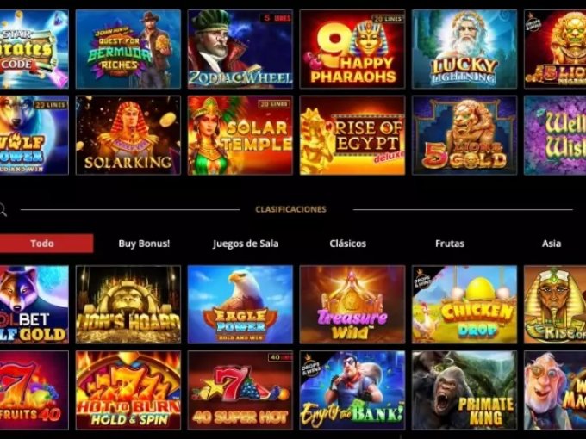The image size is (586, 439).
Task: Open the Solar King game
Action: pos(128,135)
